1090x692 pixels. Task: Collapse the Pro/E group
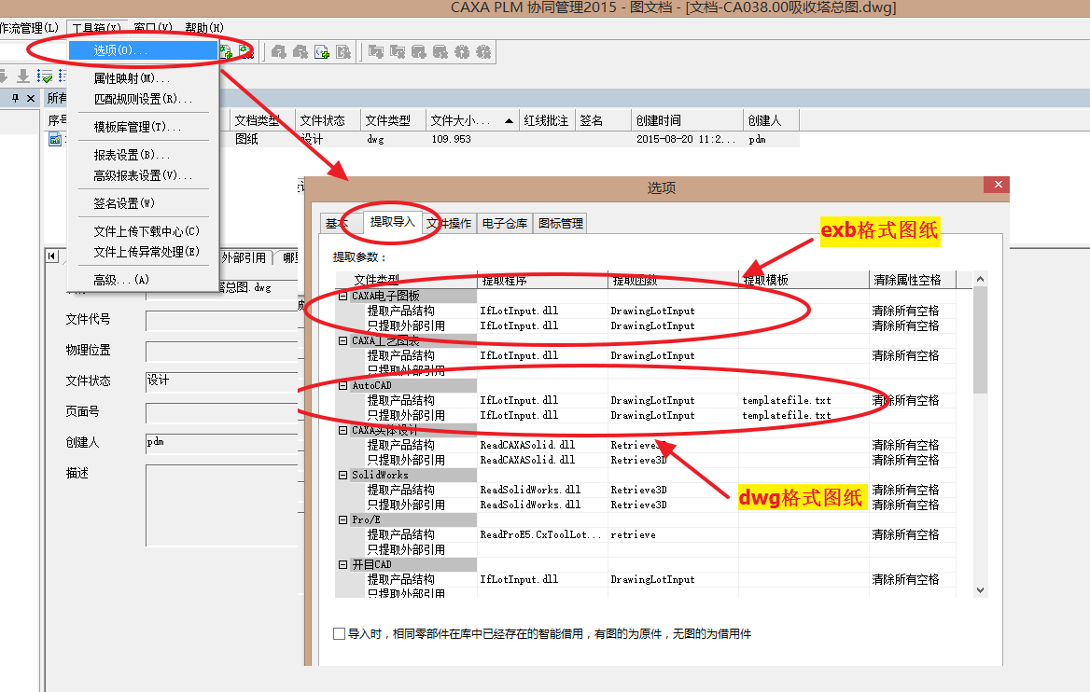[x=342, y=519]
